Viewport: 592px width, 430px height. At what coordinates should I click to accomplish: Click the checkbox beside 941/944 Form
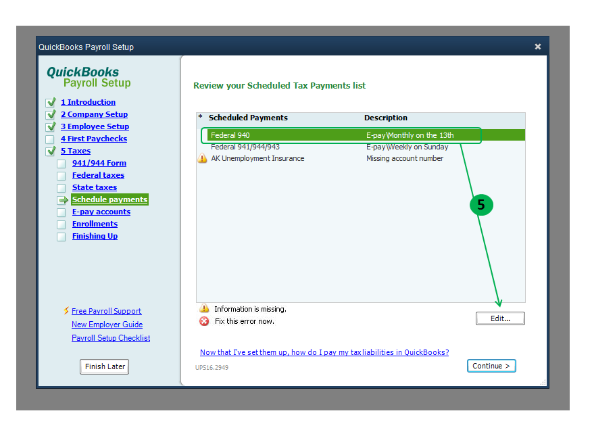point(61,164)
